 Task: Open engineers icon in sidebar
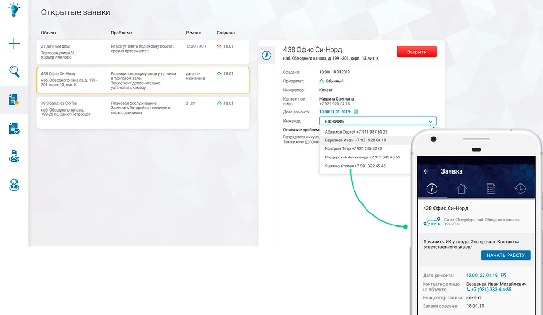click(x=14, y=157)
